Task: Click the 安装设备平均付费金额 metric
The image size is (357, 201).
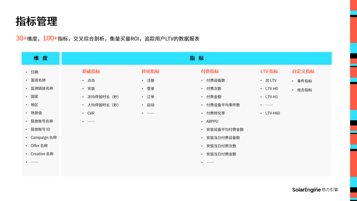Action: coord(225,130)
